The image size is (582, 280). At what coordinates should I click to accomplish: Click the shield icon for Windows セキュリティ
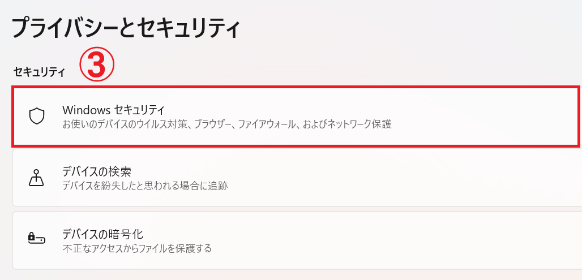click(36, 116)
